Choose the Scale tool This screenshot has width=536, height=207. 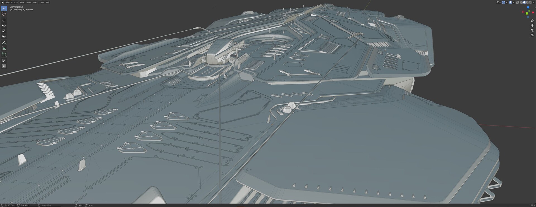(4, 31)
